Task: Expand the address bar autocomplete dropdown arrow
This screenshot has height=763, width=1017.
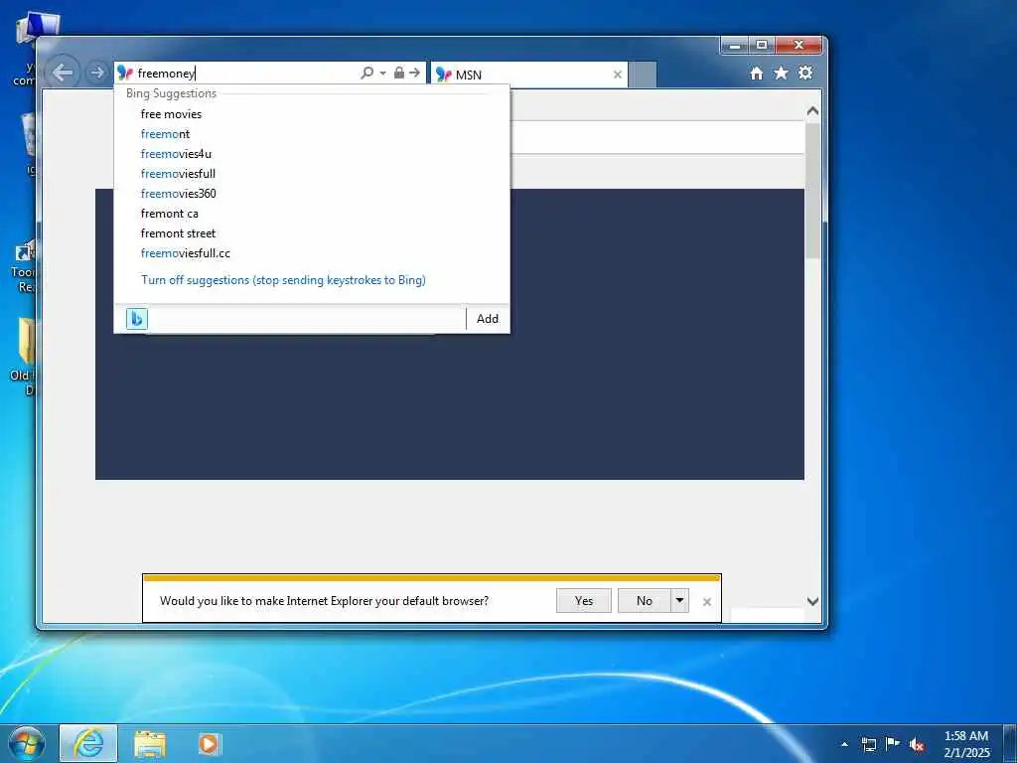Action: pos(382,73)
